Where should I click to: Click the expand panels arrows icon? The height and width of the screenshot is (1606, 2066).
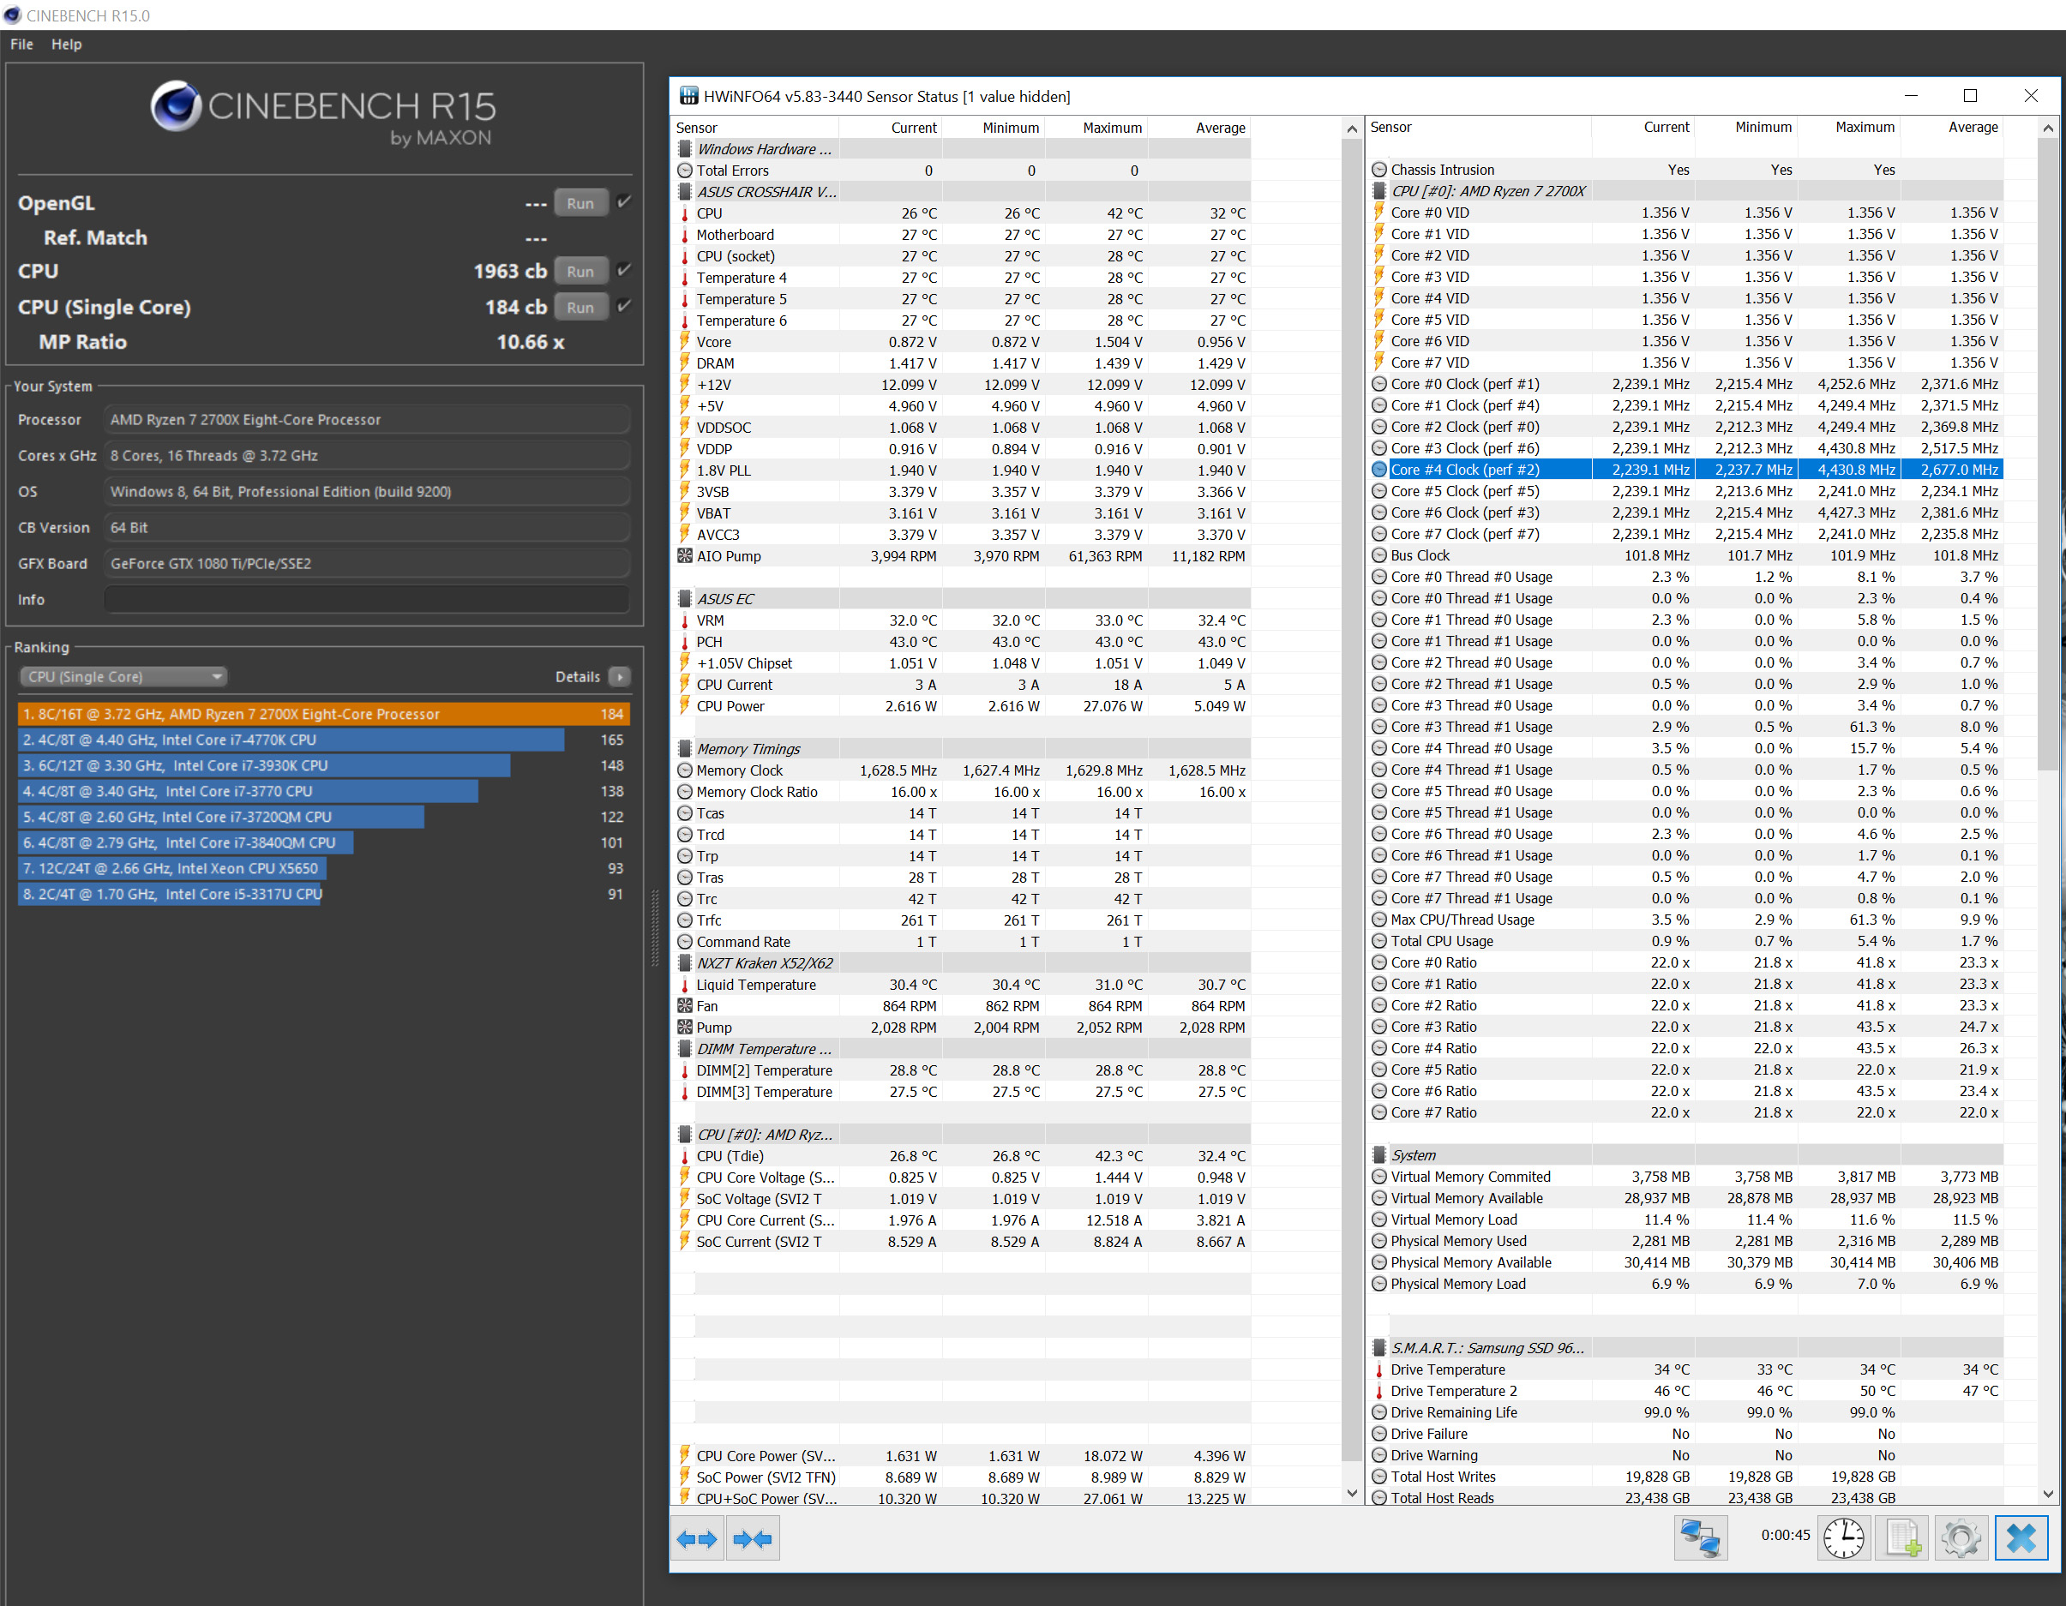click(x=697, y=1539)
